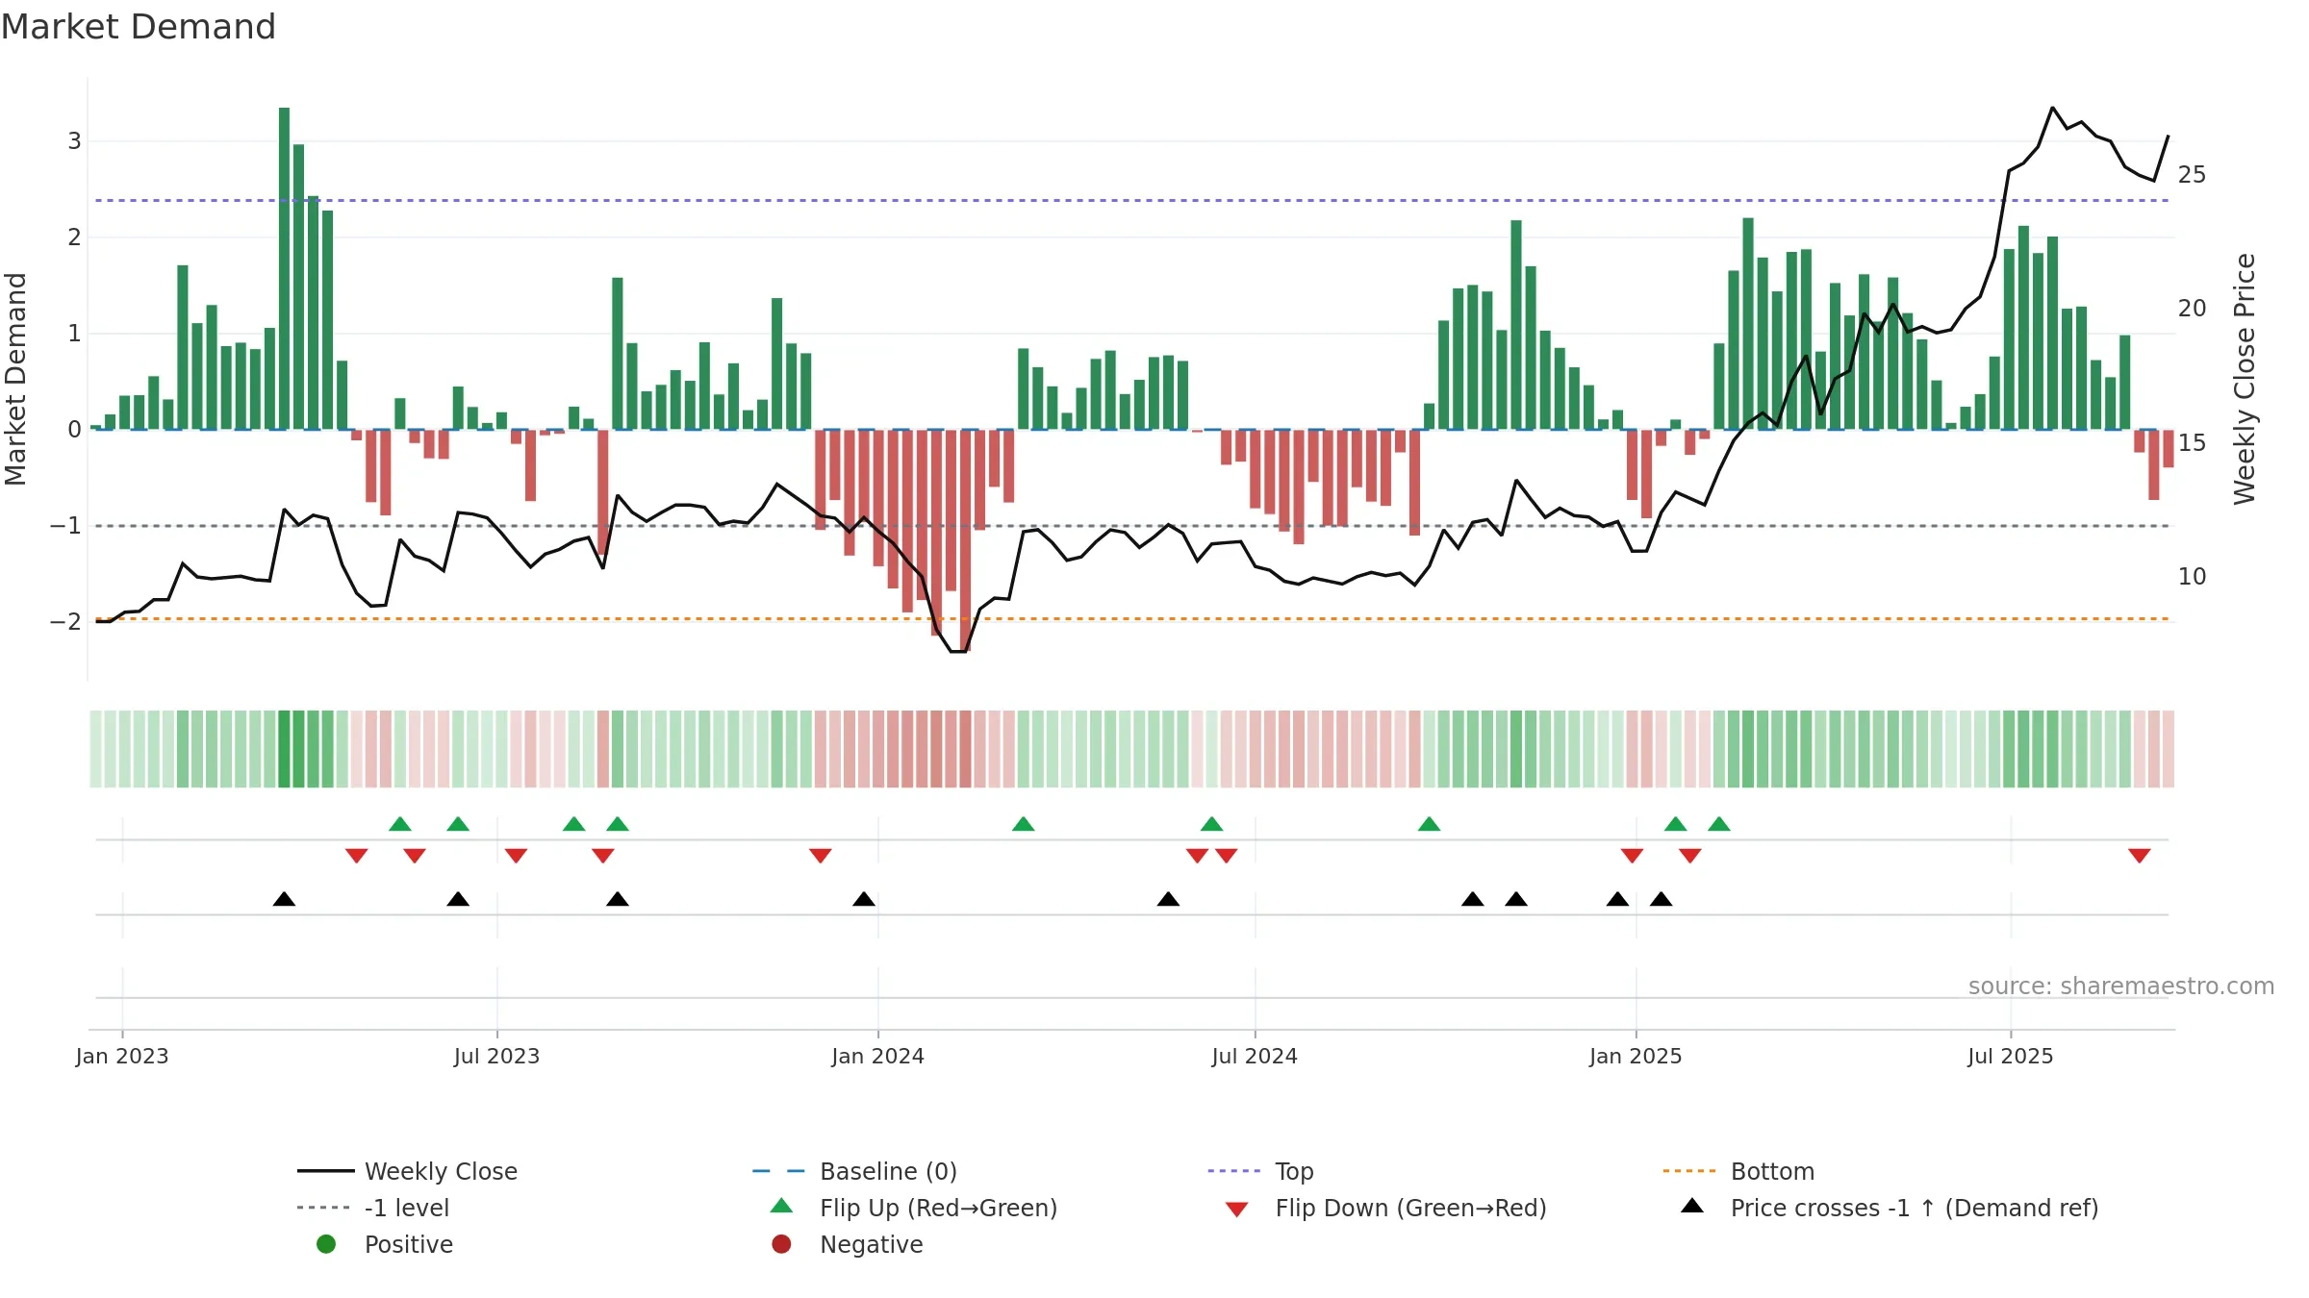Image resolution: width=2309 pixels, height=1298 pixels.
Task: Click the Market Demand chart title at top
Action: coord(139,27)
